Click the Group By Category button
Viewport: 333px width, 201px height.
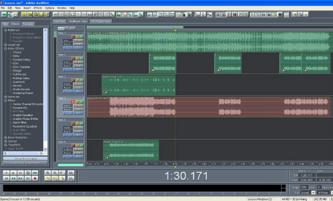point(25,158)
